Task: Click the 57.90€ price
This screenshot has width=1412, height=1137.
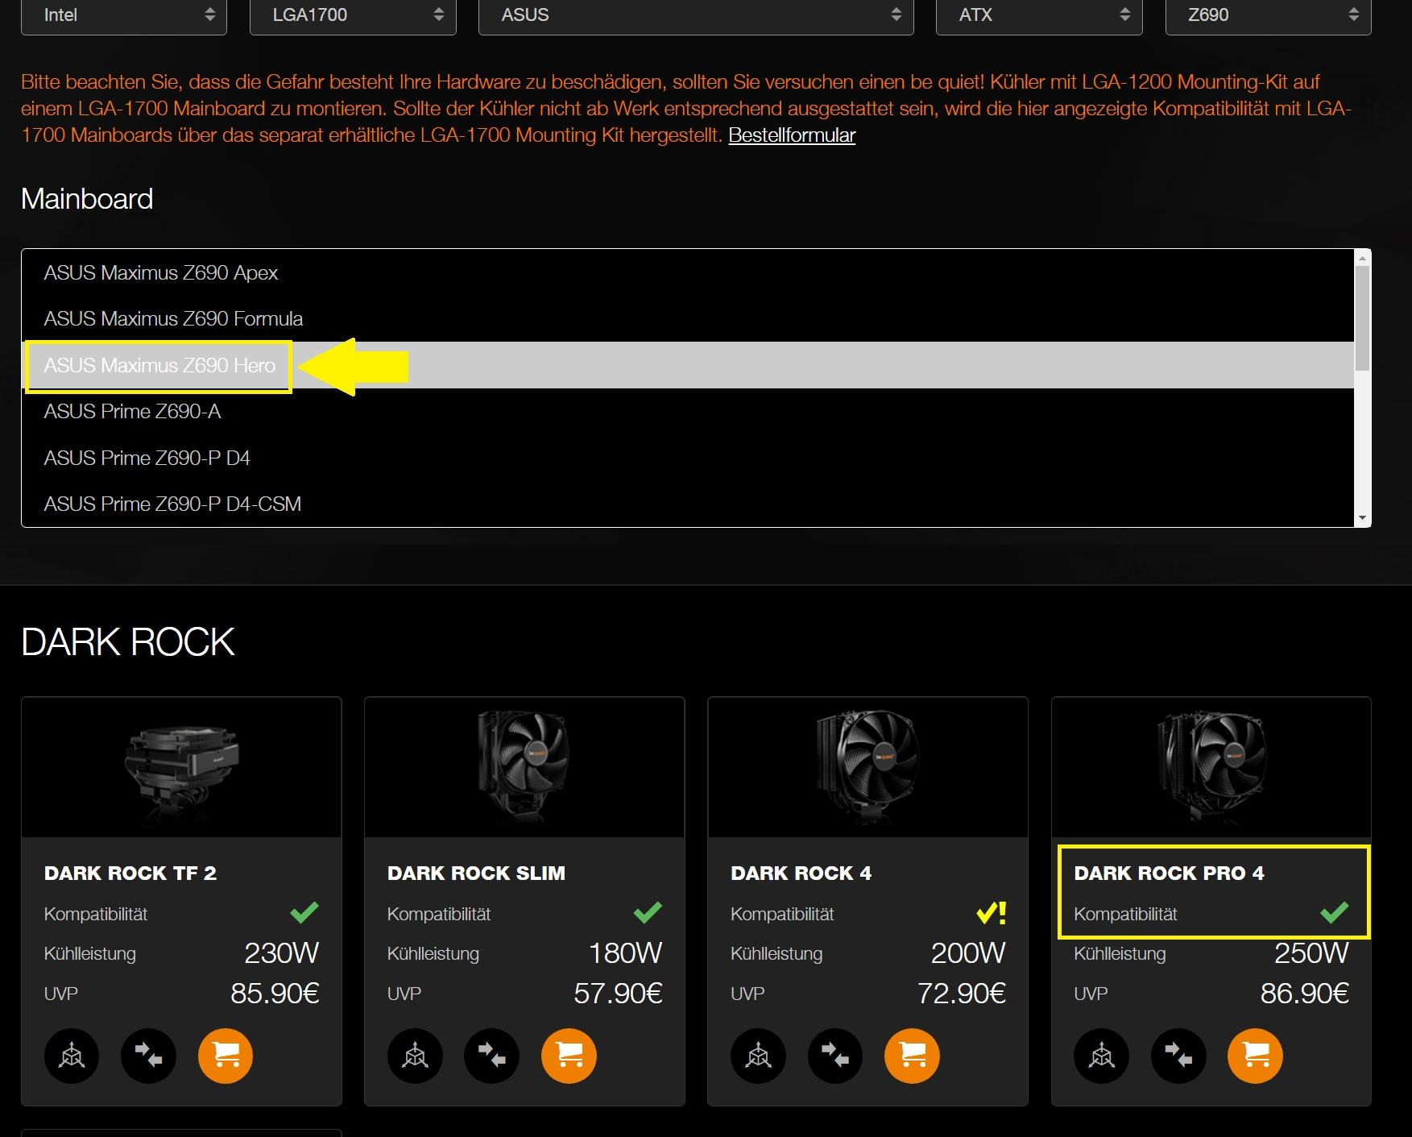Action: click(x=618, y=994)
